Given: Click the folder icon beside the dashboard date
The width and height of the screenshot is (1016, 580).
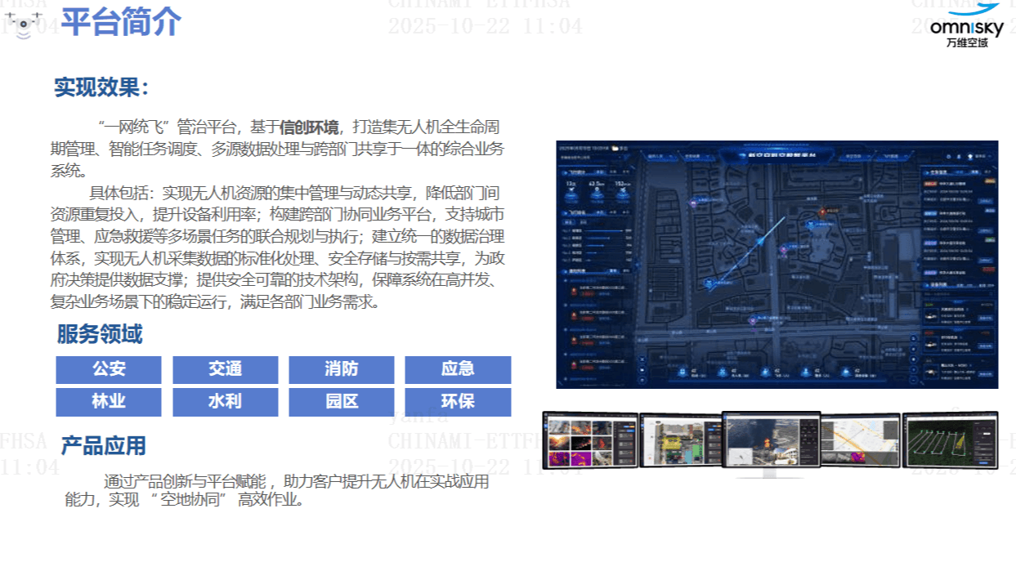Looking at the screenshot, I should click(x=615, y=149).
